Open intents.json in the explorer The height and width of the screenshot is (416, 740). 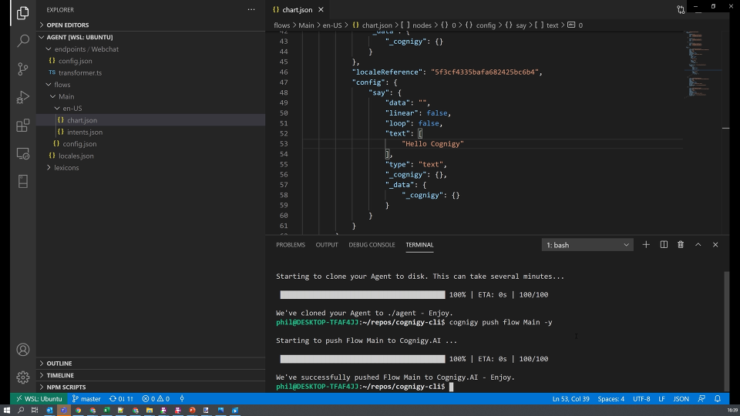[84, 133]
